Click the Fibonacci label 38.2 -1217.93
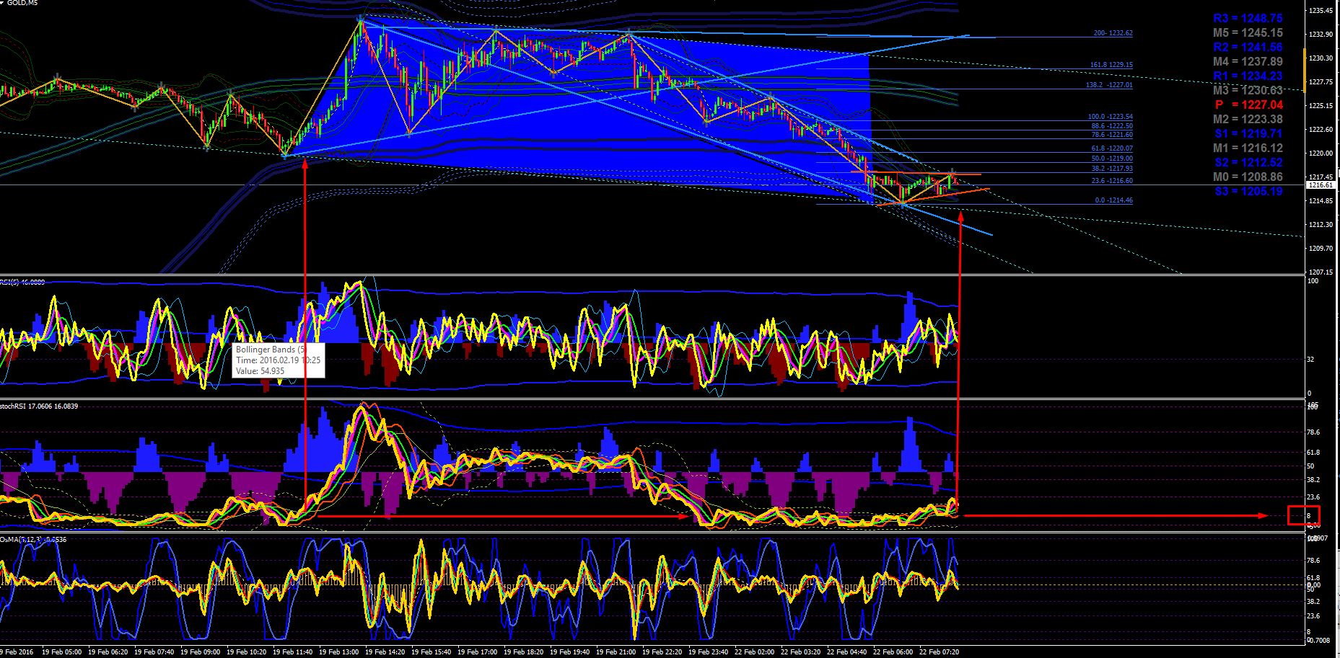Viewport: 1340px width, 658px height. [x=1111, y=169]
